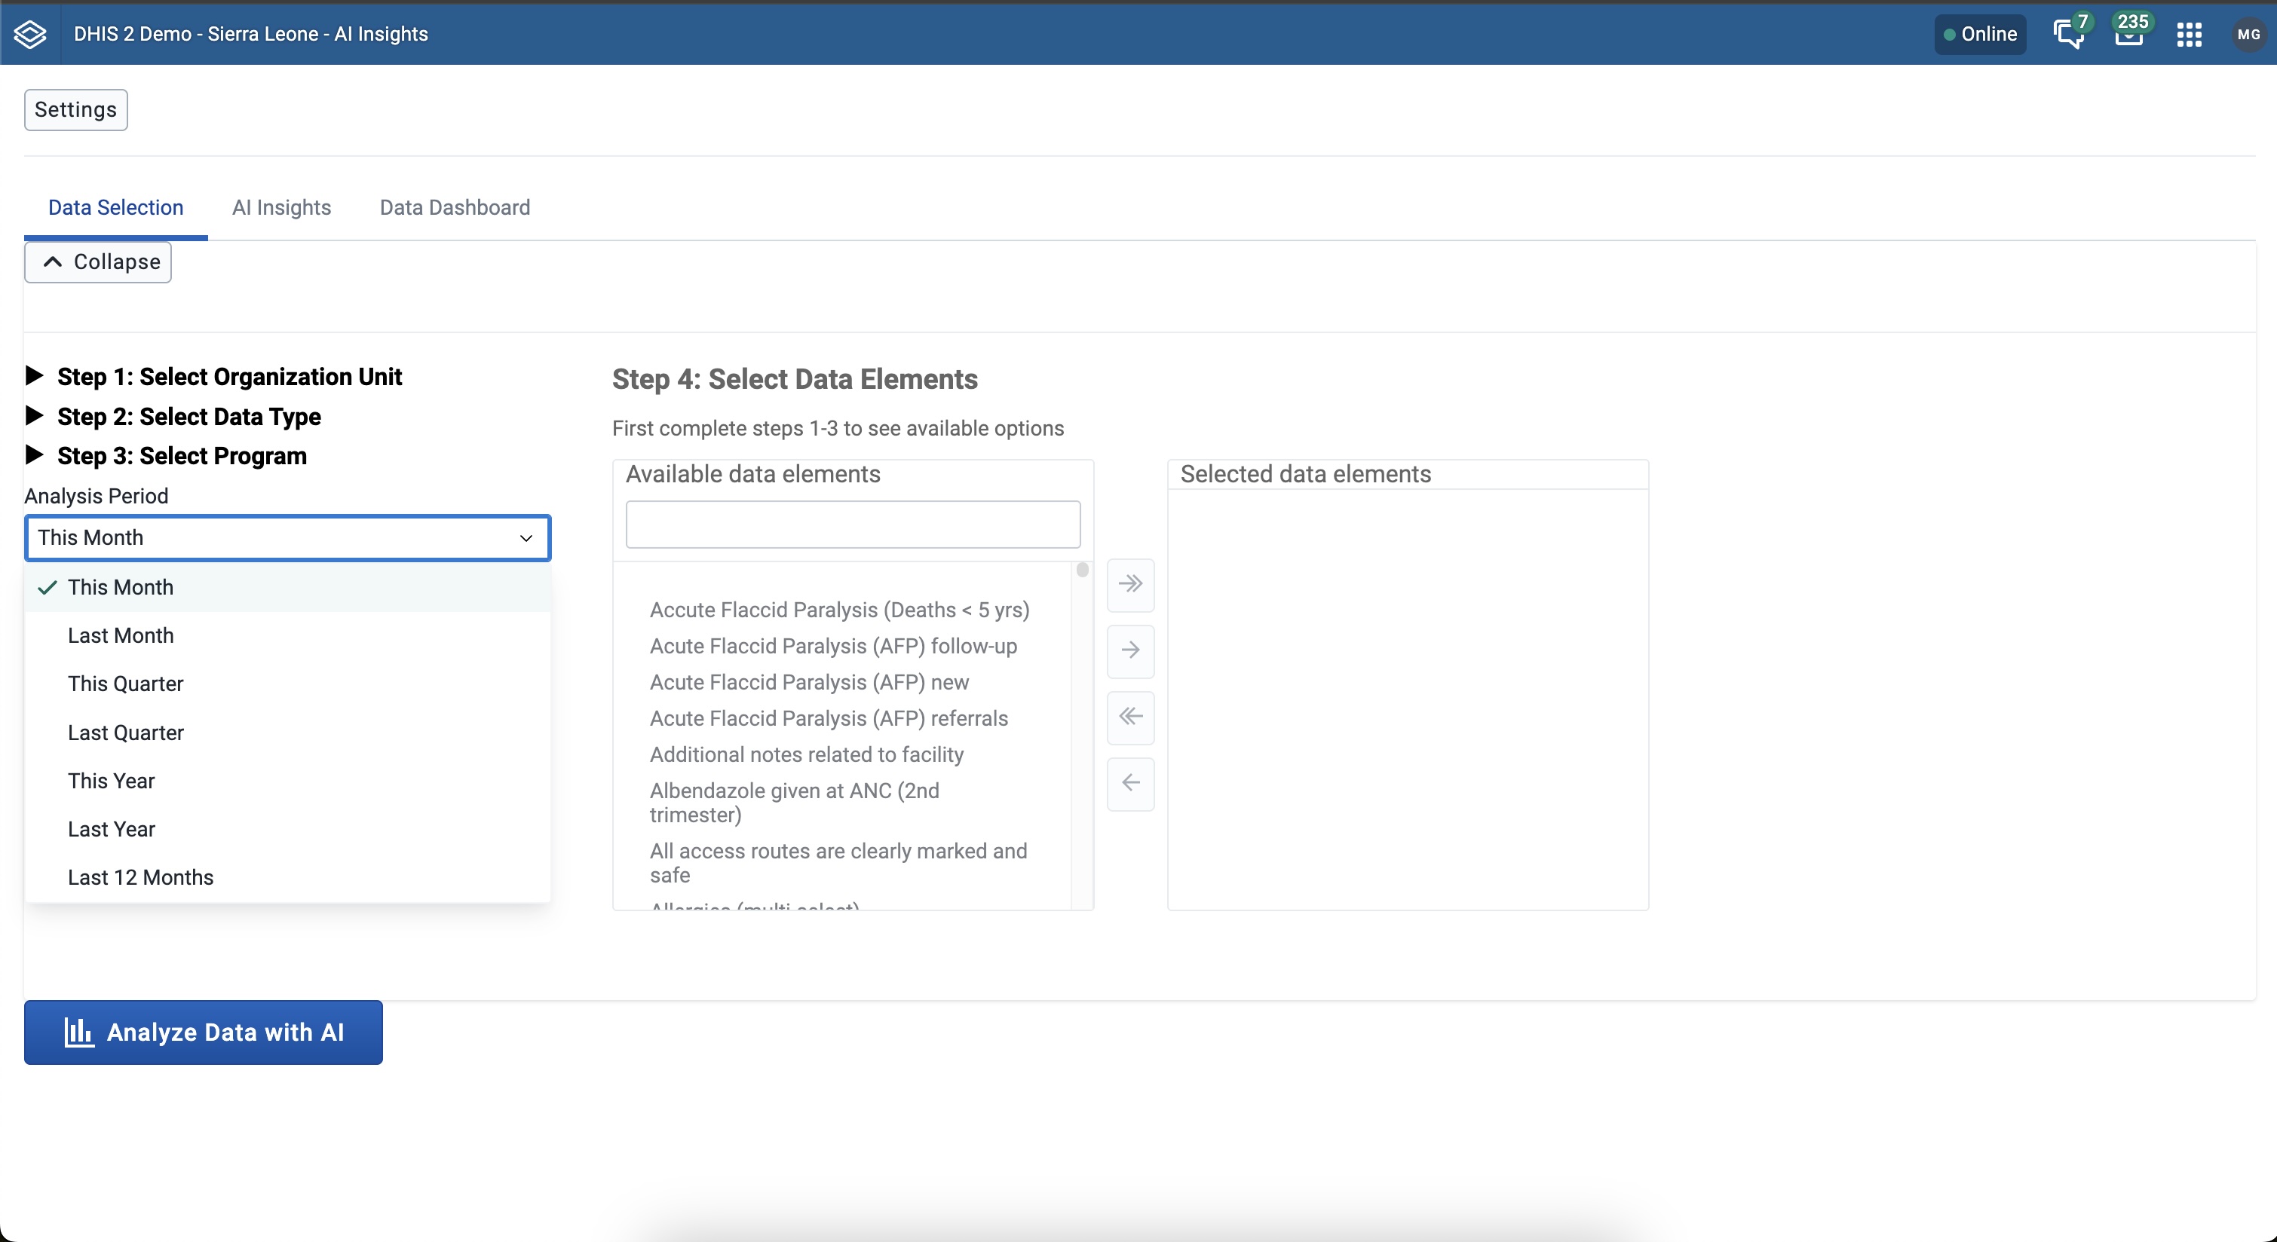Expand Step 3: Select Program
The height and width of the screenshot is (1242, 2277).
(x=182, y=456)
